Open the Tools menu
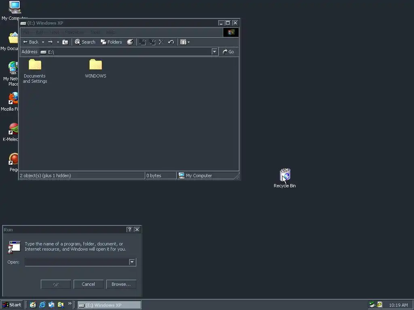 [x=95, y=32]
